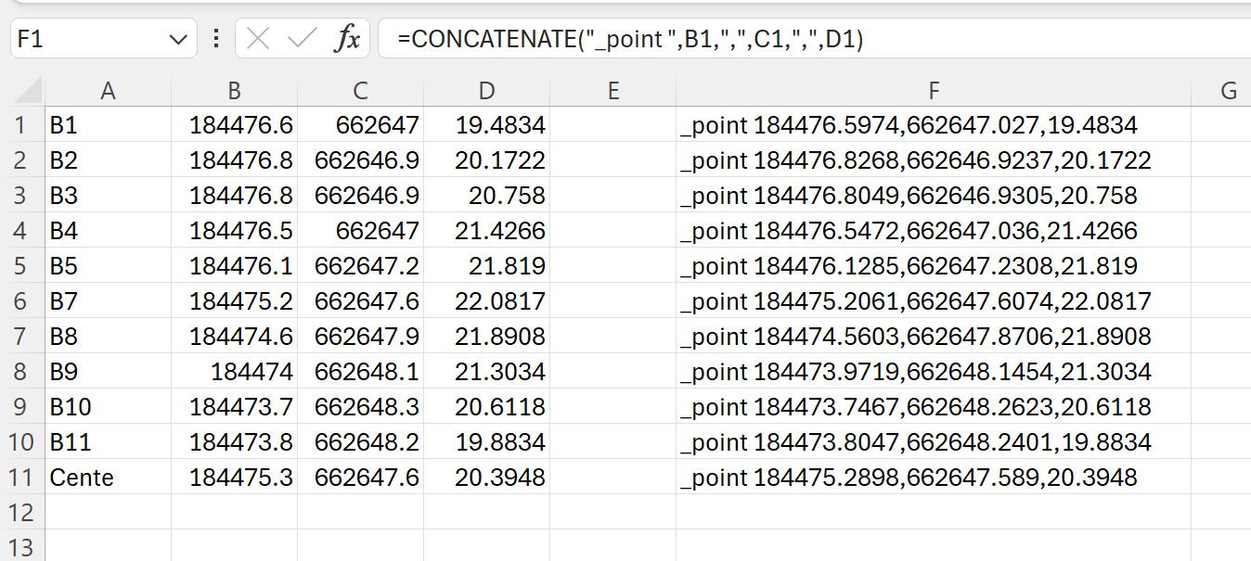Click the F1 concatenated point cell

[934, 124]
